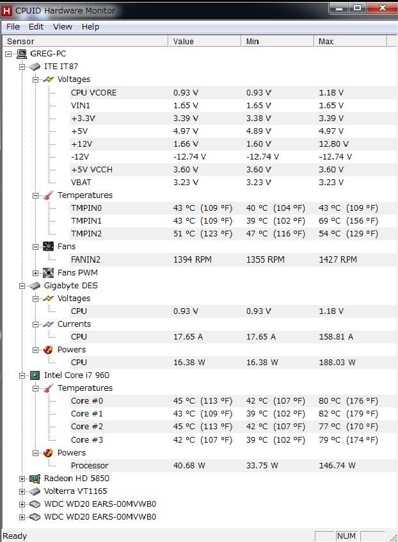Click the GREG-PC computer icon
Screen dimensions: 398x542
coord(22,54)
